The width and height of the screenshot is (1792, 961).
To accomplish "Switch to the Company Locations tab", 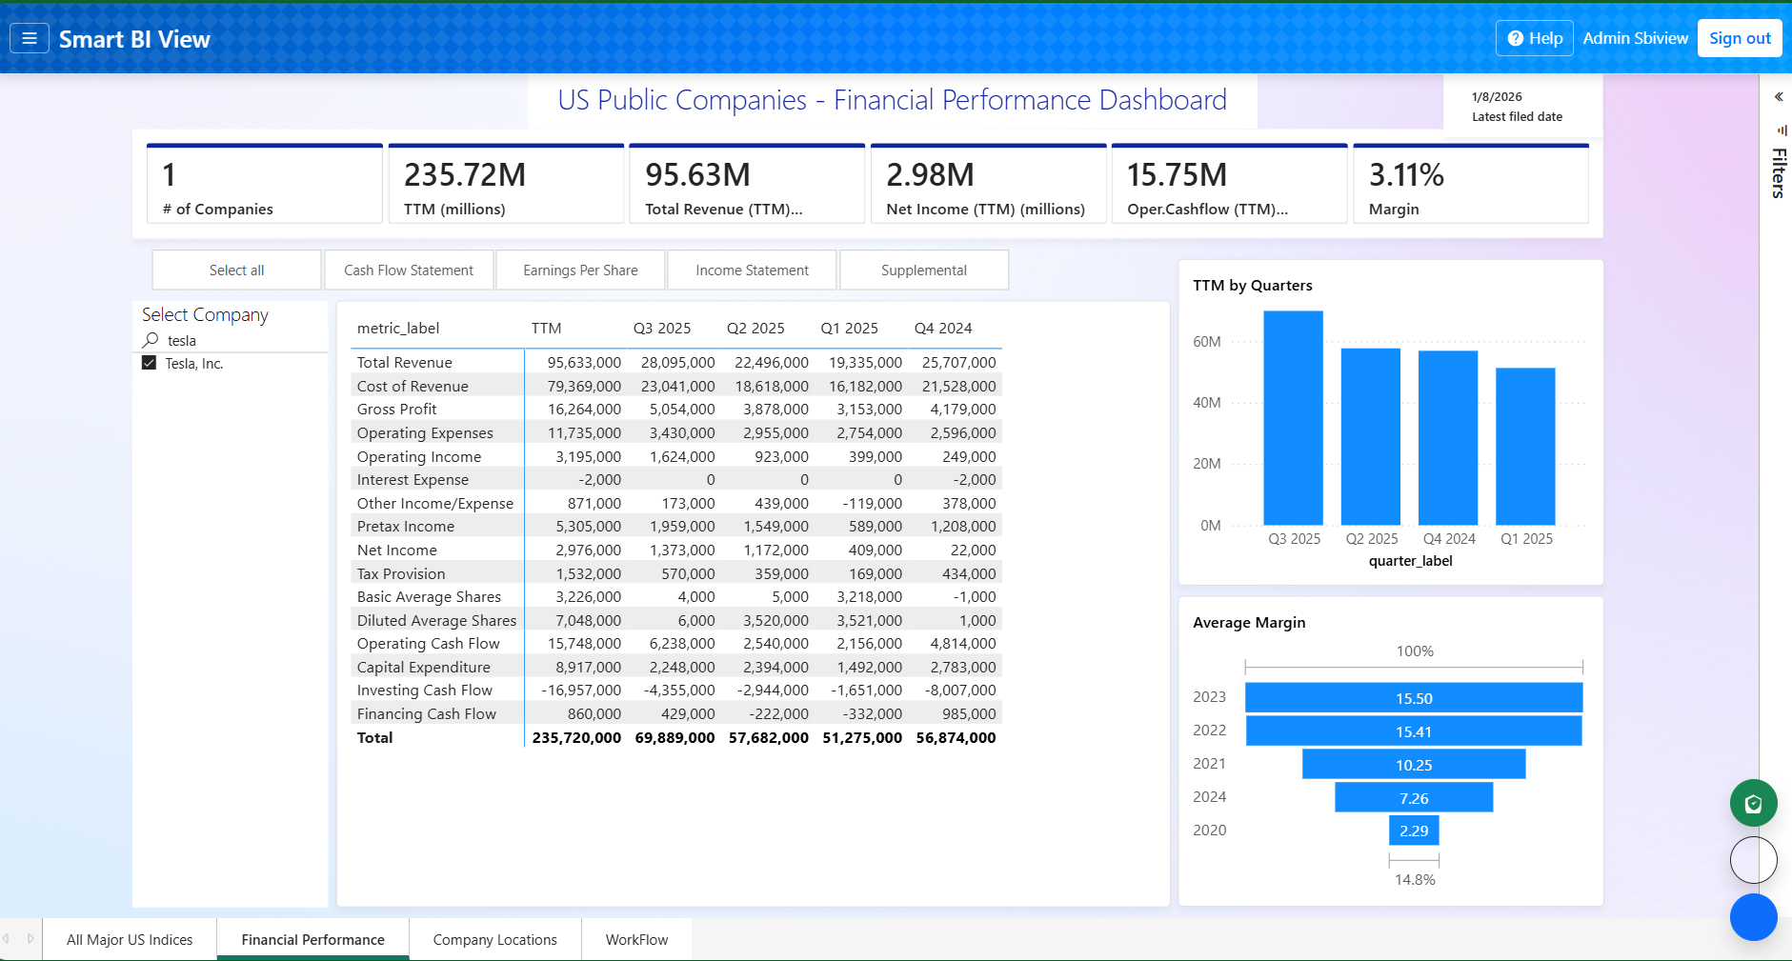I will (x=494, y=940).
